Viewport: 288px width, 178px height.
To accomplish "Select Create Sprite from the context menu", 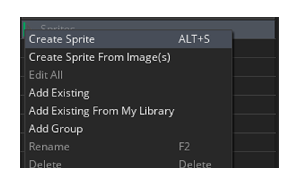I will (x=62, y=39).
